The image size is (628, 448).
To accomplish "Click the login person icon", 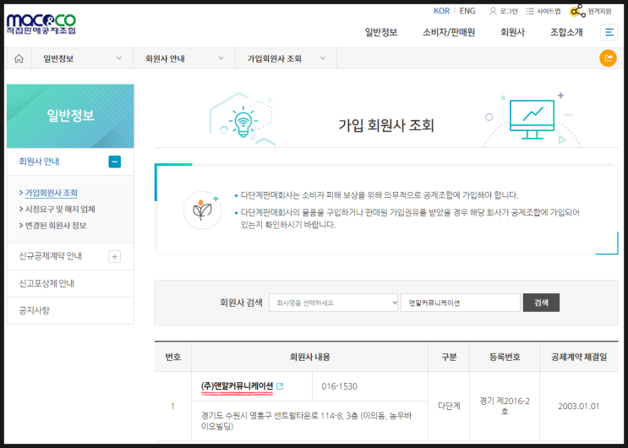I will tap(493, 11).
